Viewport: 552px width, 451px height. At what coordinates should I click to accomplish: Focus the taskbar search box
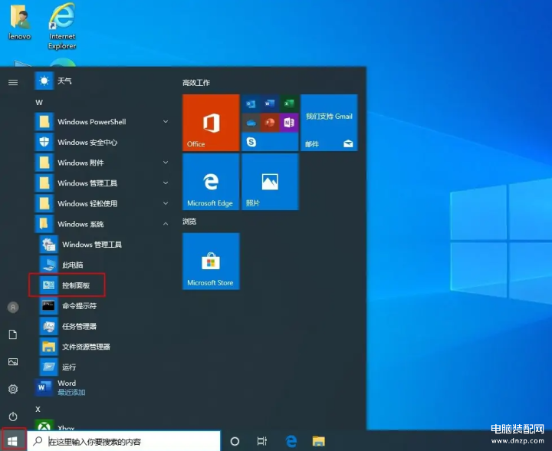[124, 441]
